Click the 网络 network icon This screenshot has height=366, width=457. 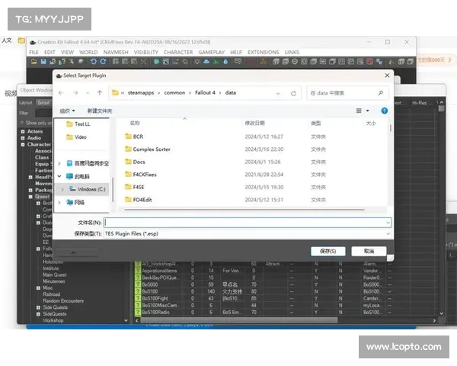(69, 202)
